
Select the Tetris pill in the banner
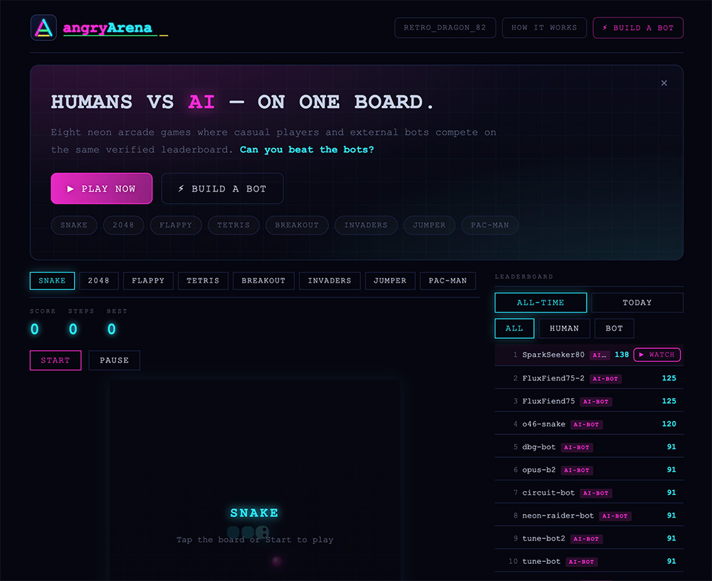tap(234, 225)
